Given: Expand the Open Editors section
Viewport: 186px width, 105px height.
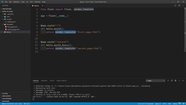Looking at the screenshot, I should pos(15,9).
